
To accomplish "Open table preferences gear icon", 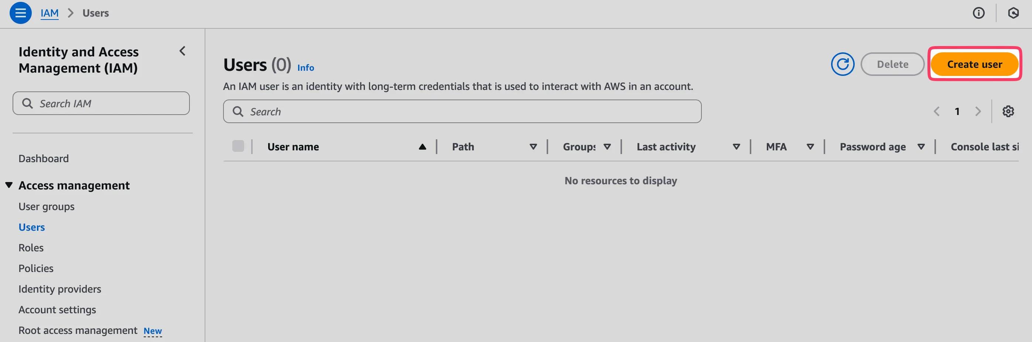I will (1008, 111).
